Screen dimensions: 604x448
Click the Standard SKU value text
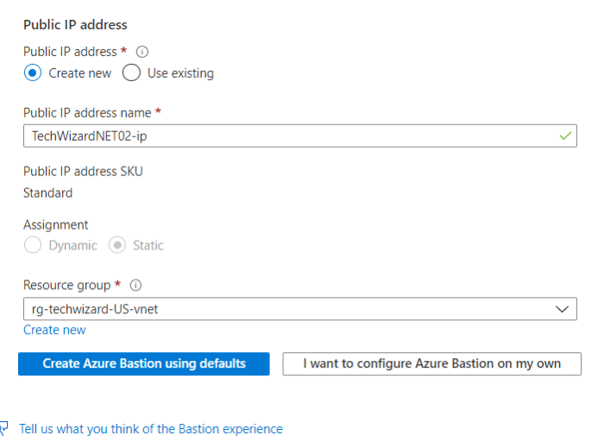click(x=47, y=192)
